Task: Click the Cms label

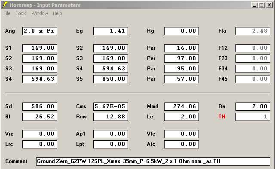Action: pyautogui.click(x=81, y=106)
